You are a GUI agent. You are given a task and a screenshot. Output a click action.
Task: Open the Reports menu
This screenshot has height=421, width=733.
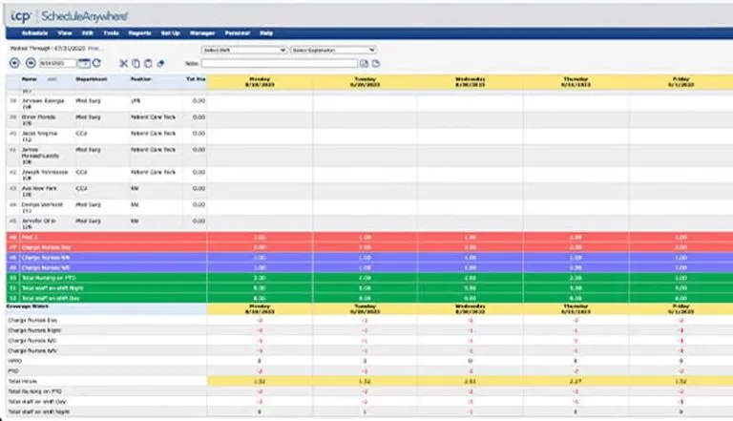click(139, 33)
